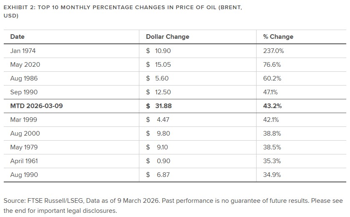Select the Mar 1999 date cell

point(24,120)
